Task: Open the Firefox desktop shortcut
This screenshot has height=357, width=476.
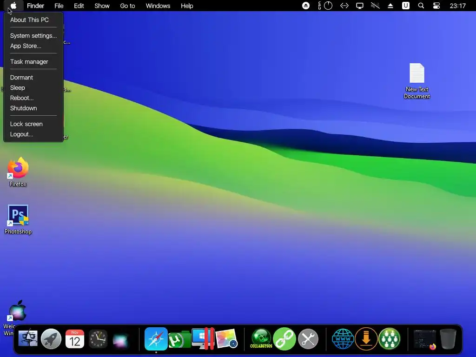Action: pyautogui.click(x=18, y=172)
